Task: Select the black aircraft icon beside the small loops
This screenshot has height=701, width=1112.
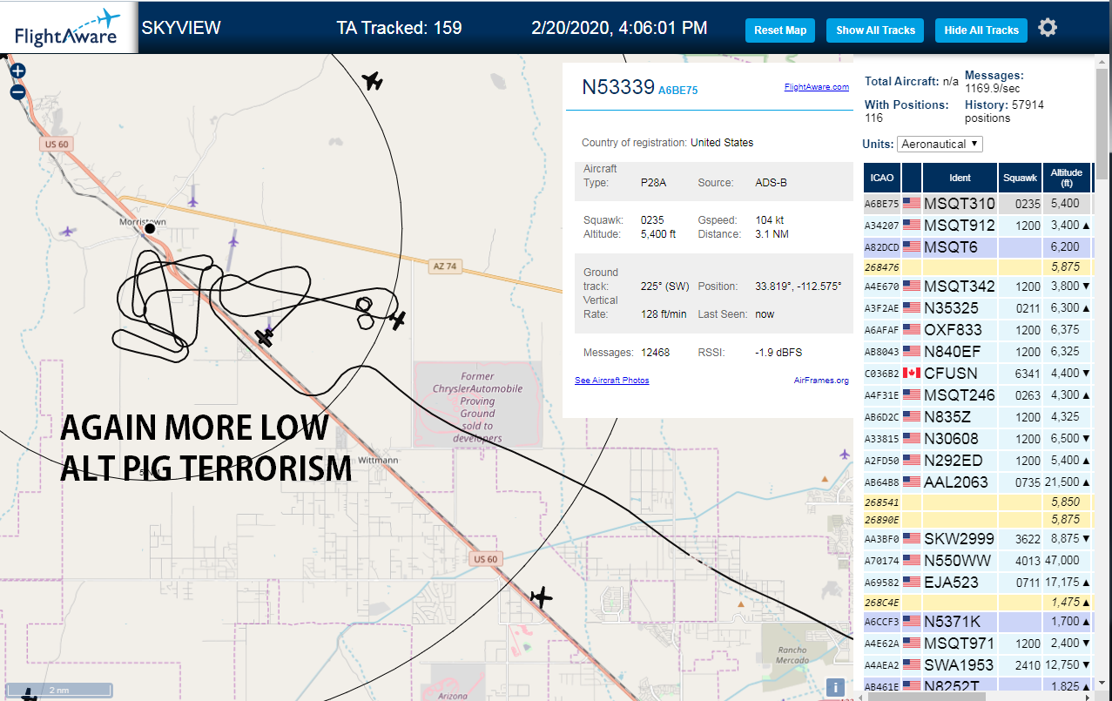Action: [x=397, y=320]
